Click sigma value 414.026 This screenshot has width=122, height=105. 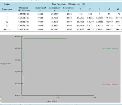(90, 18)
